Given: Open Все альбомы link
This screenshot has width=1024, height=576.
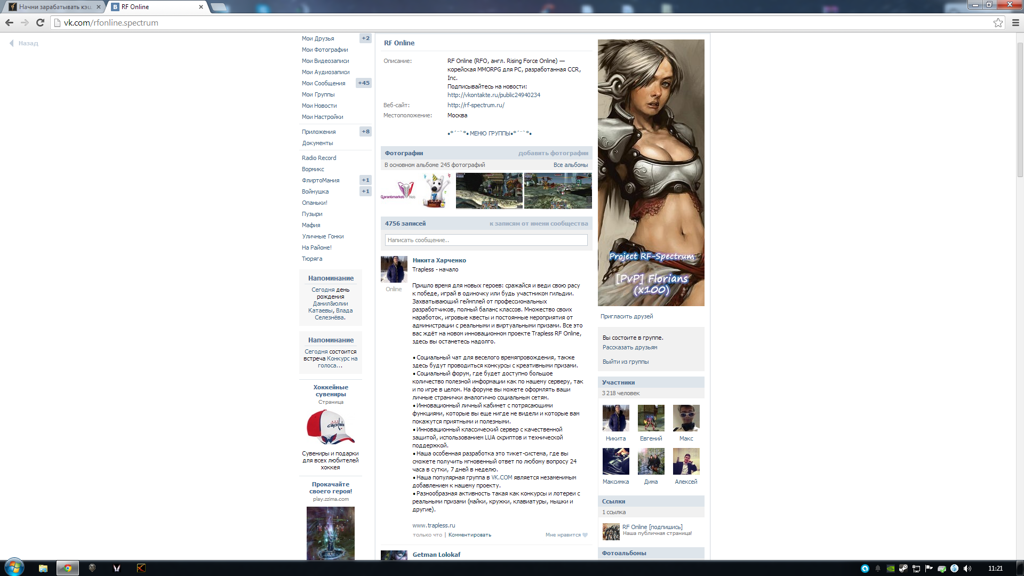Looking at the screenshot, I should (571, 165).
